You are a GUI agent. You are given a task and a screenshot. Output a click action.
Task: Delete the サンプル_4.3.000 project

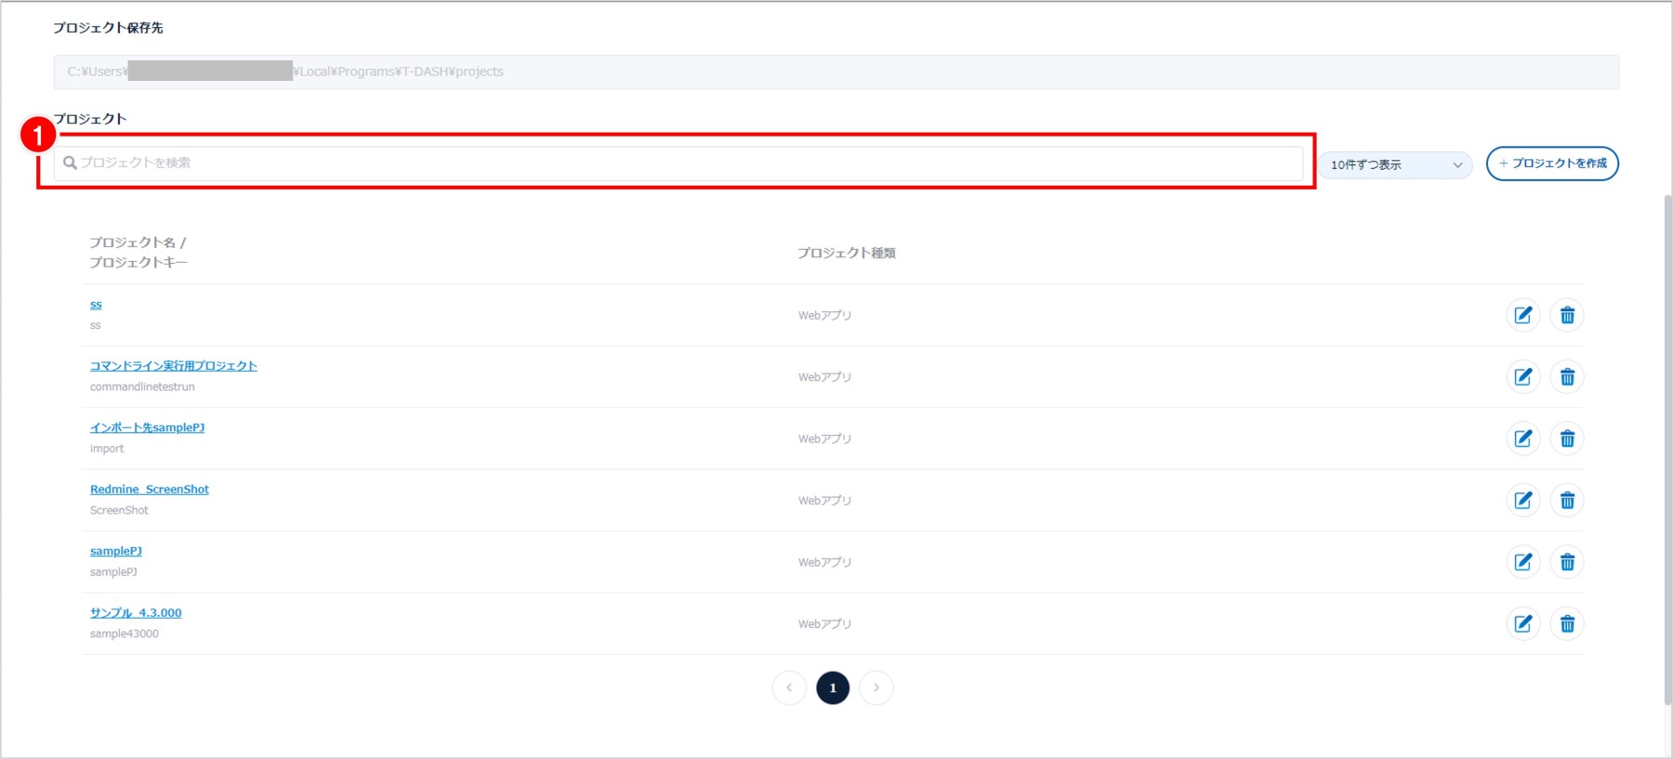pyautogui.click(x=1567, y=623)
